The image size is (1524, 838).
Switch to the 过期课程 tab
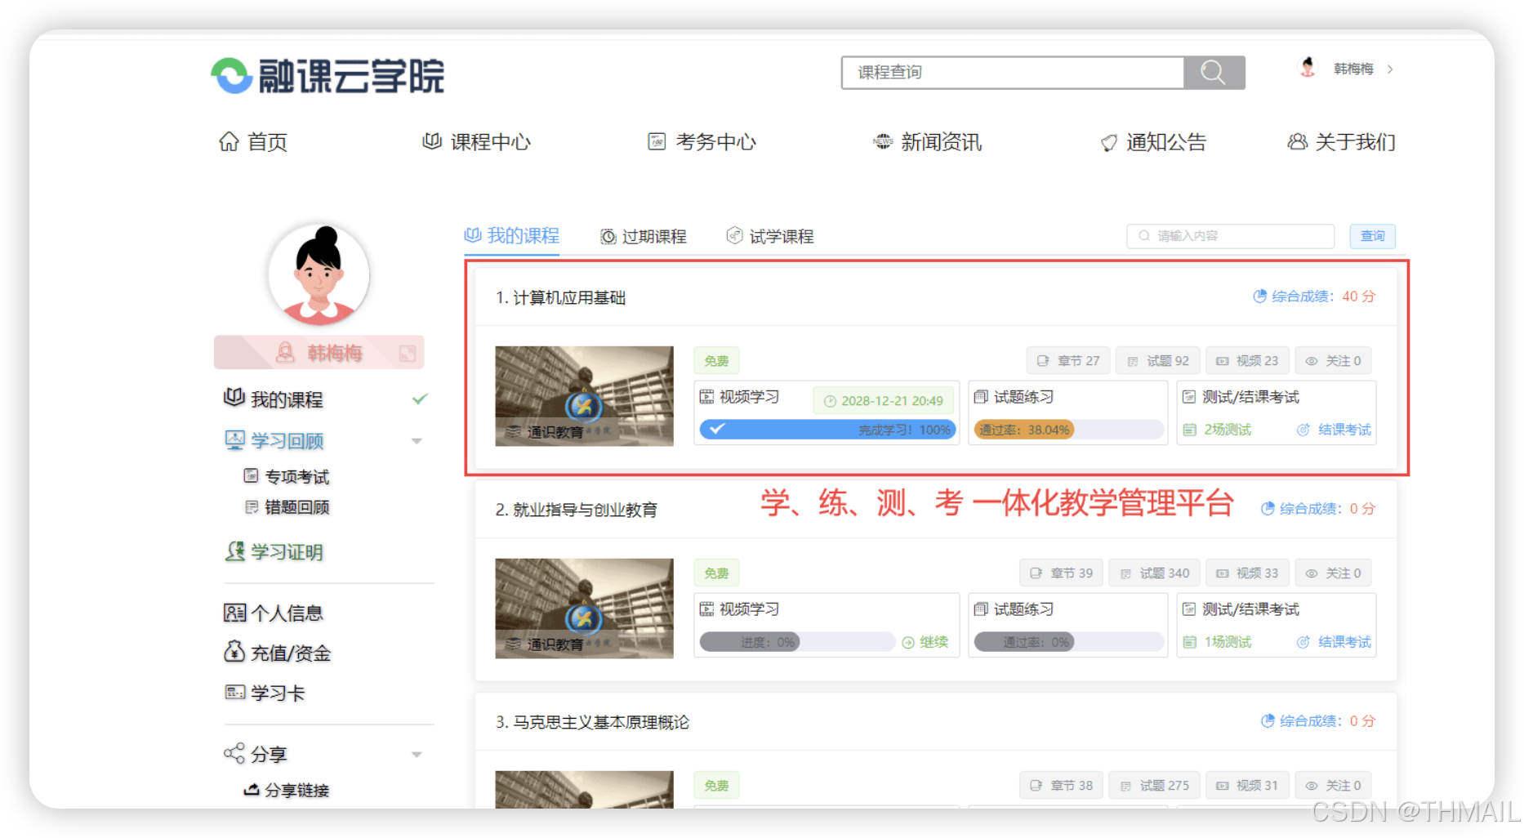click(x=644, y=236)
